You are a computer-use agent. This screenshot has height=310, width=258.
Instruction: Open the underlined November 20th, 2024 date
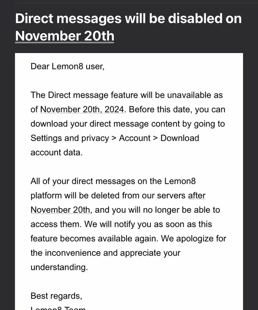82,109
